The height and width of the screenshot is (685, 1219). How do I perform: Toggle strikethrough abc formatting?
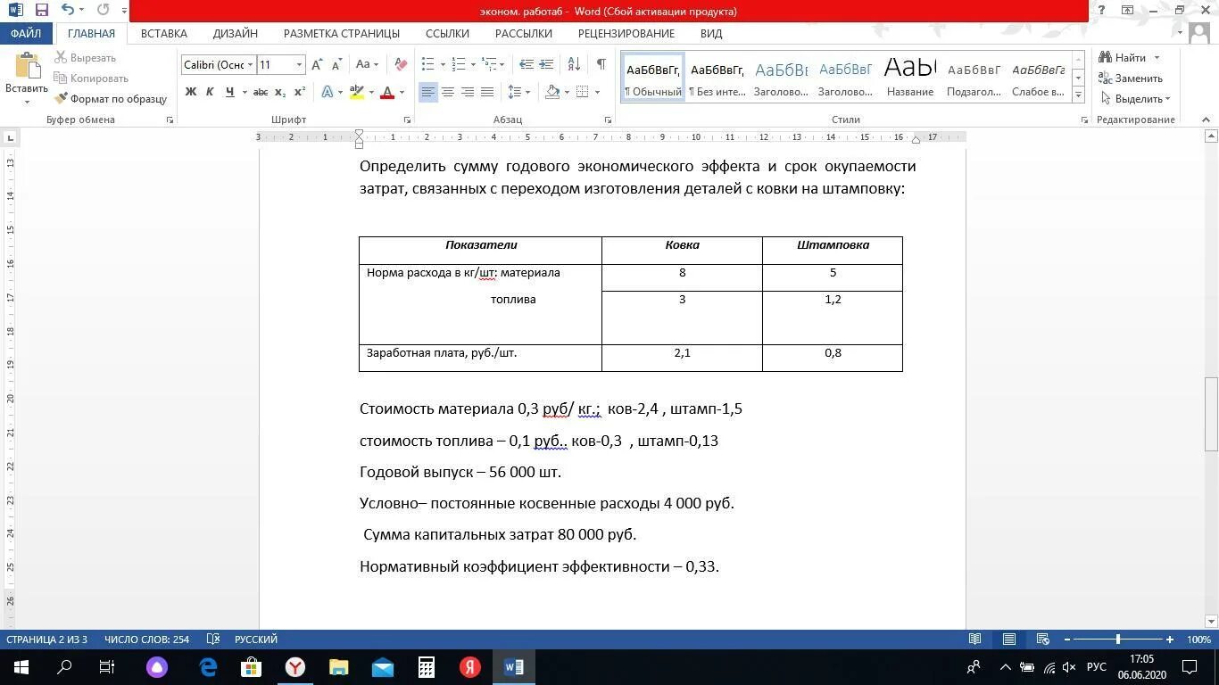(261, 92)
